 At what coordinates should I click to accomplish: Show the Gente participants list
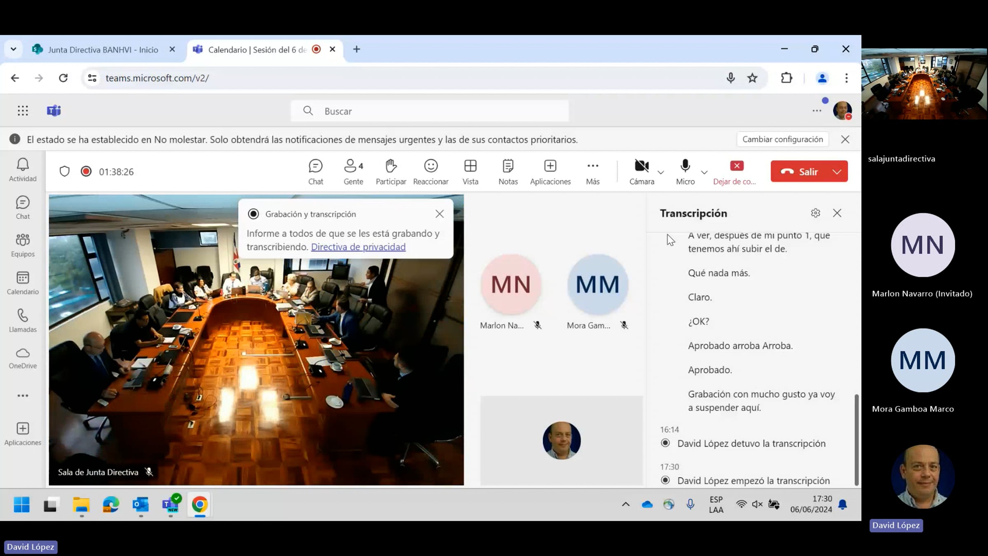pyautogui.click(x=353, y=172)
